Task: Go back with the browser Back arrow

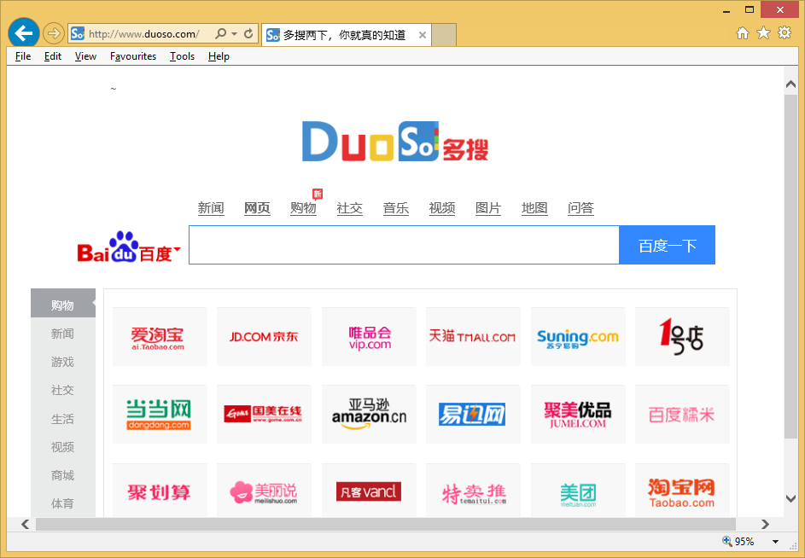Action: pyautogui.click(x=24, y=33)
